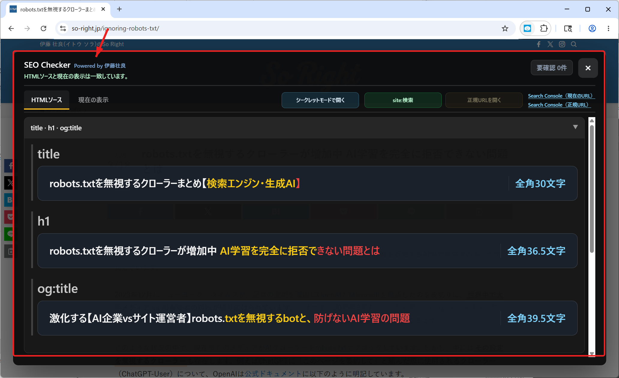619x378 pixels.
Task: Click the SEO Checker extension icon
Action: click(528, 28)
